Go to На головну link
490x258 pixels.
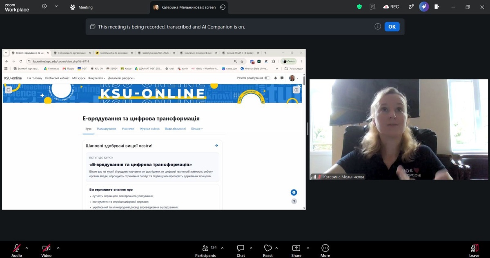(x=34, y=78)
